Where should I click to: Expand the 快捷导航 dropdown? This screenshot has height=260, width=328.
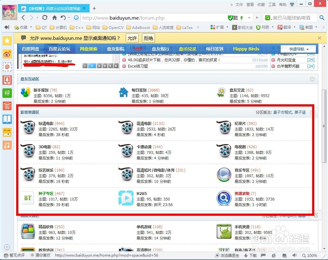tap(298, 49)
